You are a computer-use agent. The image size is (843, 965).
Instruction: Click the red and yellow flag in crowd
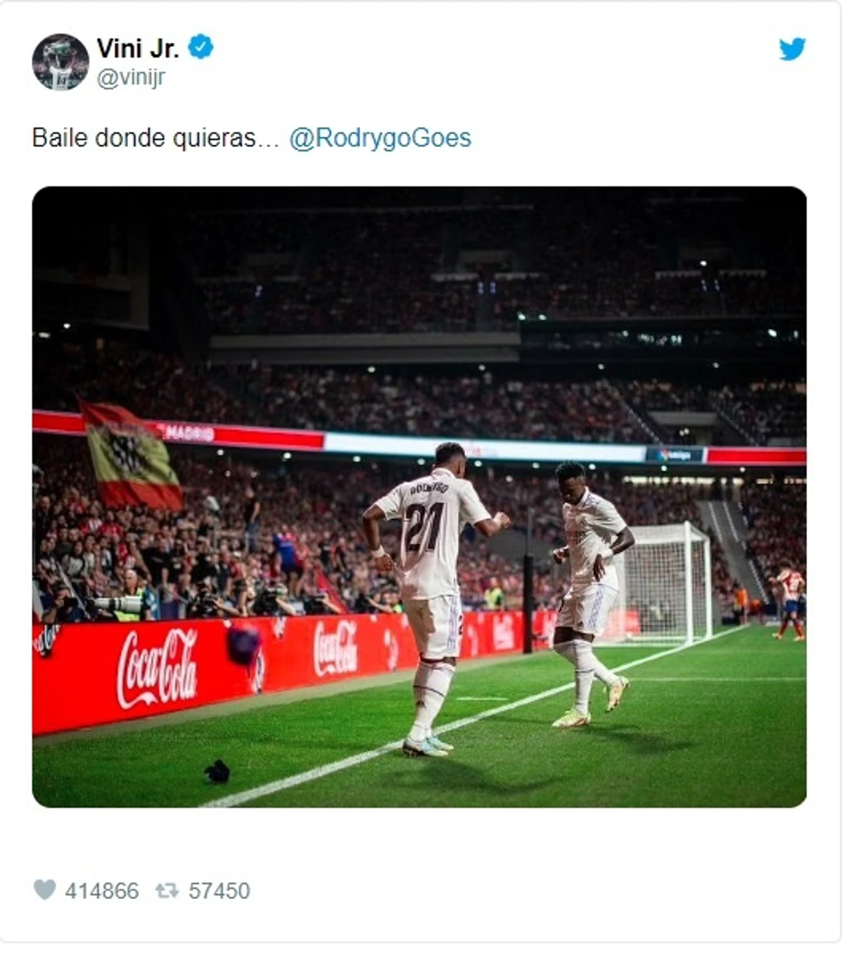[130, 457]
